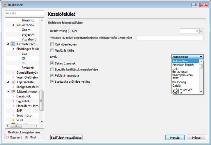Select Català in the language list
Viewport: 211px width, 145px height.
click(x=177, y=86)
